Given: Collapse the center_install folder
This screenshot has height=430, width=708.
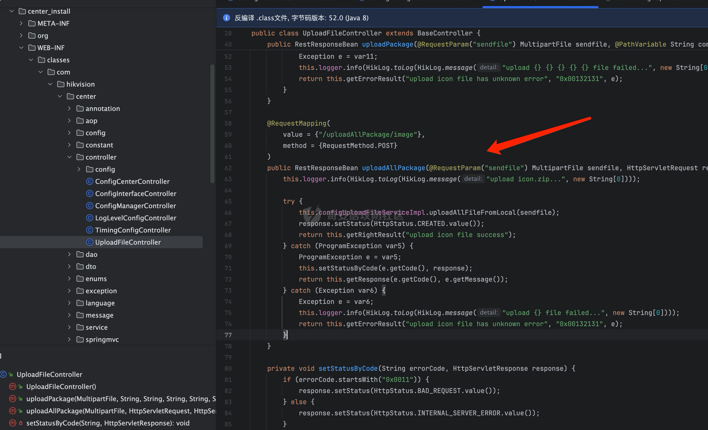Looking at the screenshot, I should tap(12, 11).
